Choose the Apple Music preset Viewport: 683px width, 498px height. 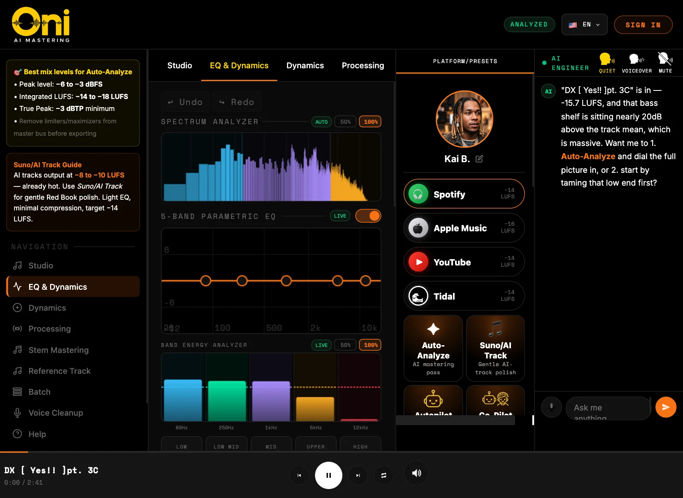pyautogui.click(x=464, y=228)
